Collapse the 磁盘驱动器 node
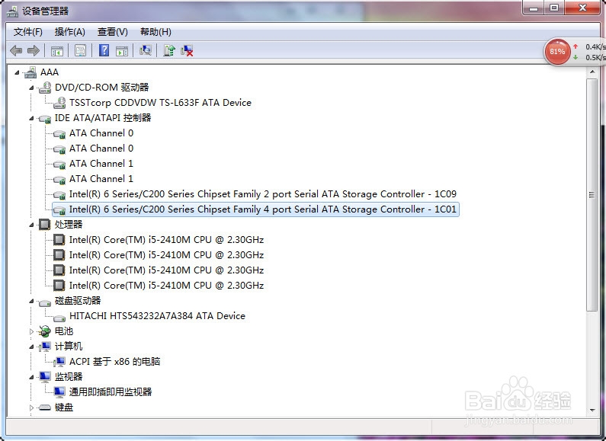This screenshot has width=606, height=441. [32, 301]
